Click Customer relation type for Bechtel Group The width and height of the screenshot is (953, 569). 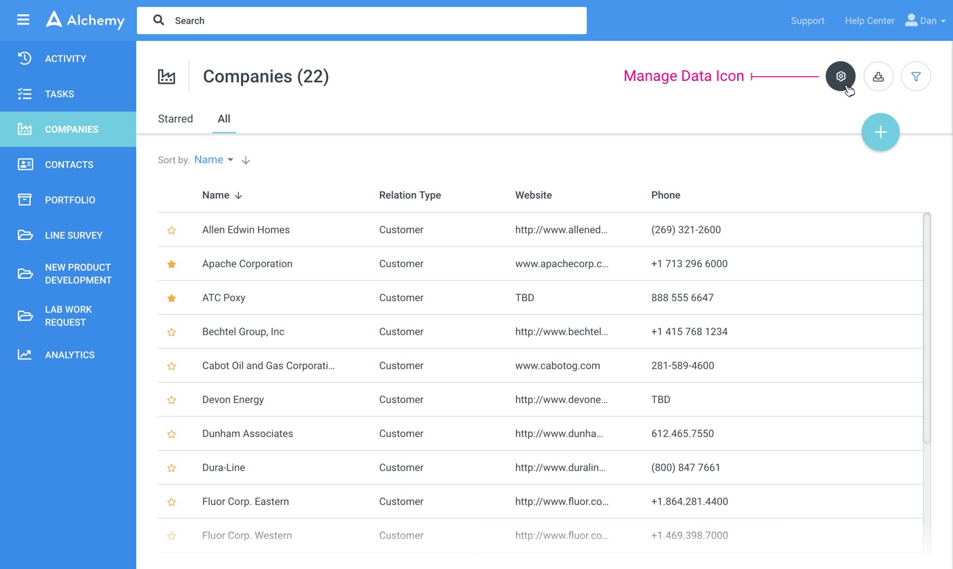401,332
